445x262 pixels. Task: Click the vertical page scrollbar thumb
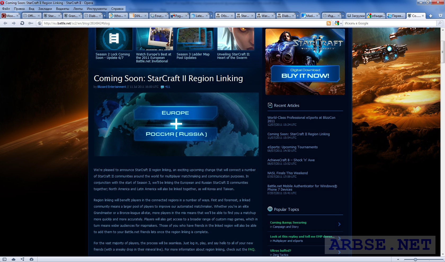click(x=443, y=52)
